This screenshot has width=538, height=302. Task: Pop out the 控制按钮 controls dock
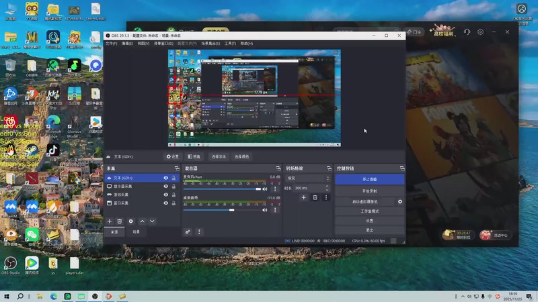pyautogui.click(x=402, y=168)
